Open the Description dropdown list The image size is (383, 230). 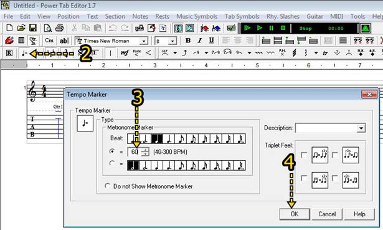click(x=361, y=128)
